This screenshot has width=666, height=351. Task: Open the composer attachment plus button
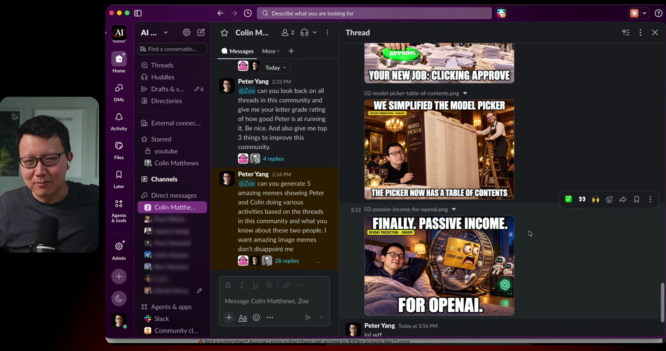pos(229,318)
